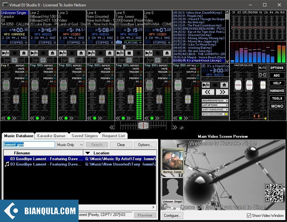Click the TV icon on playlist mixer strip
The height and width of the screenshot is (222, 287).
[191, 118]
